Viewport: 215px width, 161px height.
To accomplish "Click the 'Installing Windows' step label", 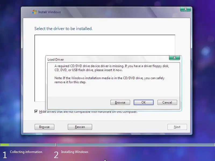I will pyautogui.click(x=75, y=152).
